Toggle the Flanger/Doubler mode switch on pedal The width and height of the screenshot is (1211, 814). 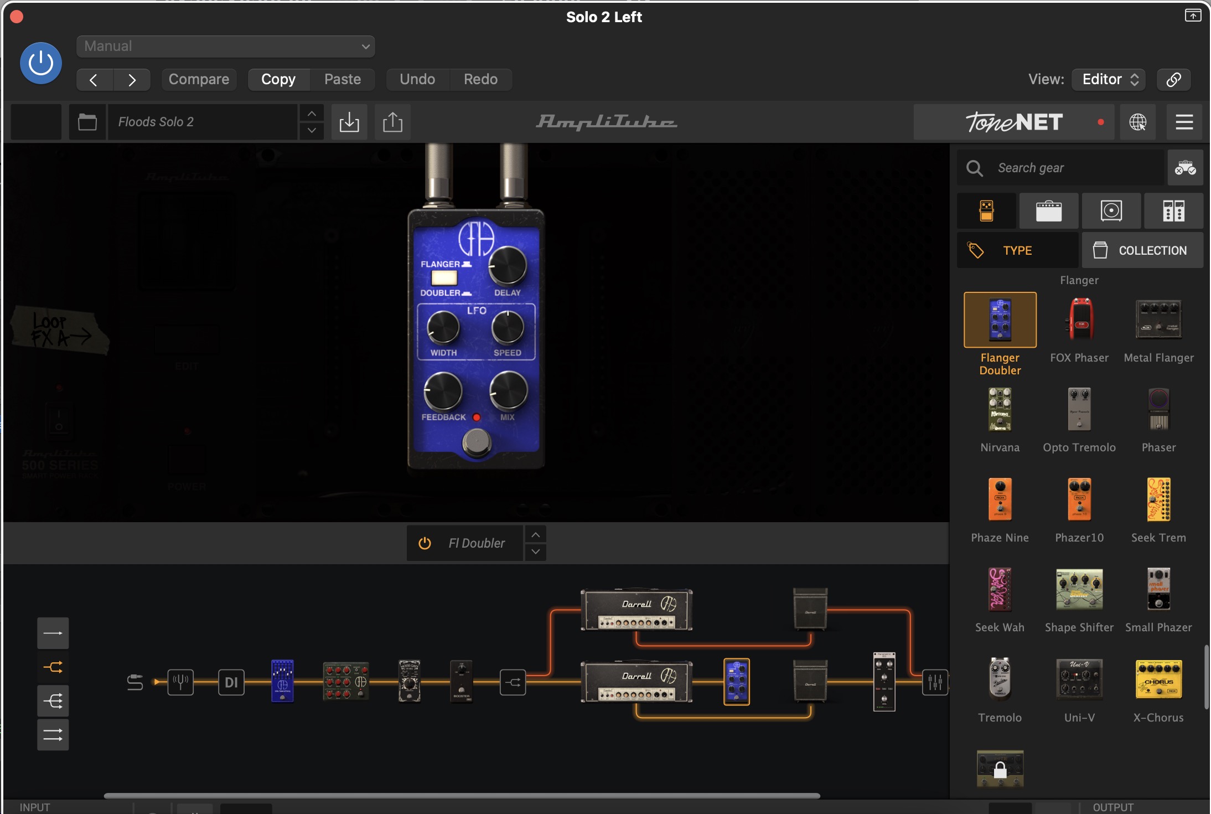click(x=444, y=278)
